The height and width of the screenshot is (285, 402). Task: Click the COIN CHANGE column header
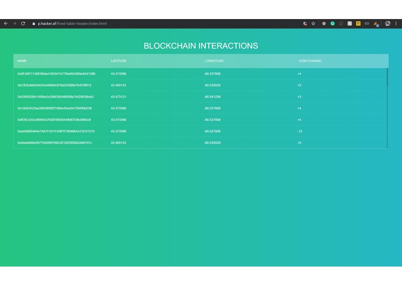coord(310,61)
